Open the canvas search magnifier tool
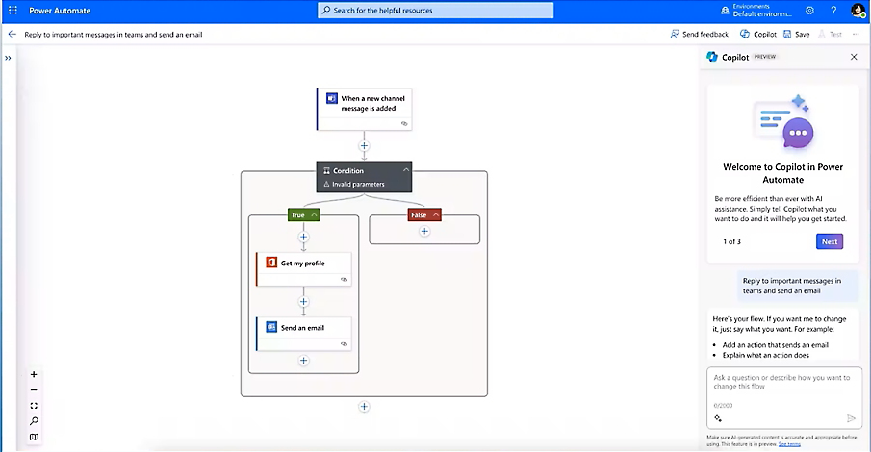 [x=34, y=421]
